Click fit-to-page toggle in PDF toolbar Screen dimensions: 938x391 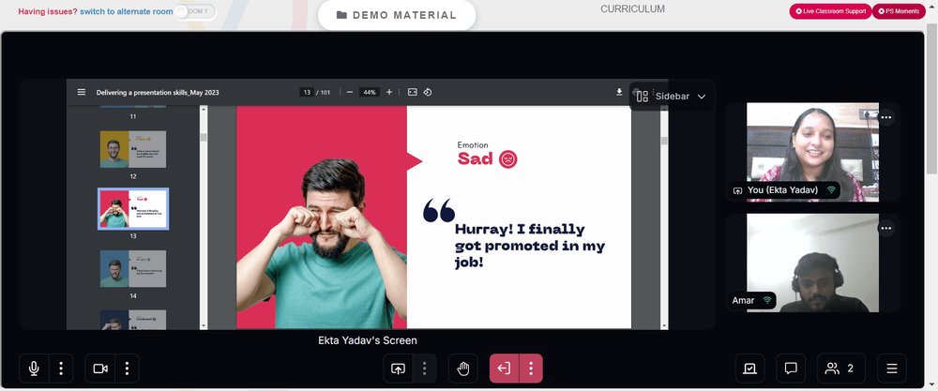click(x=412, y=92)
